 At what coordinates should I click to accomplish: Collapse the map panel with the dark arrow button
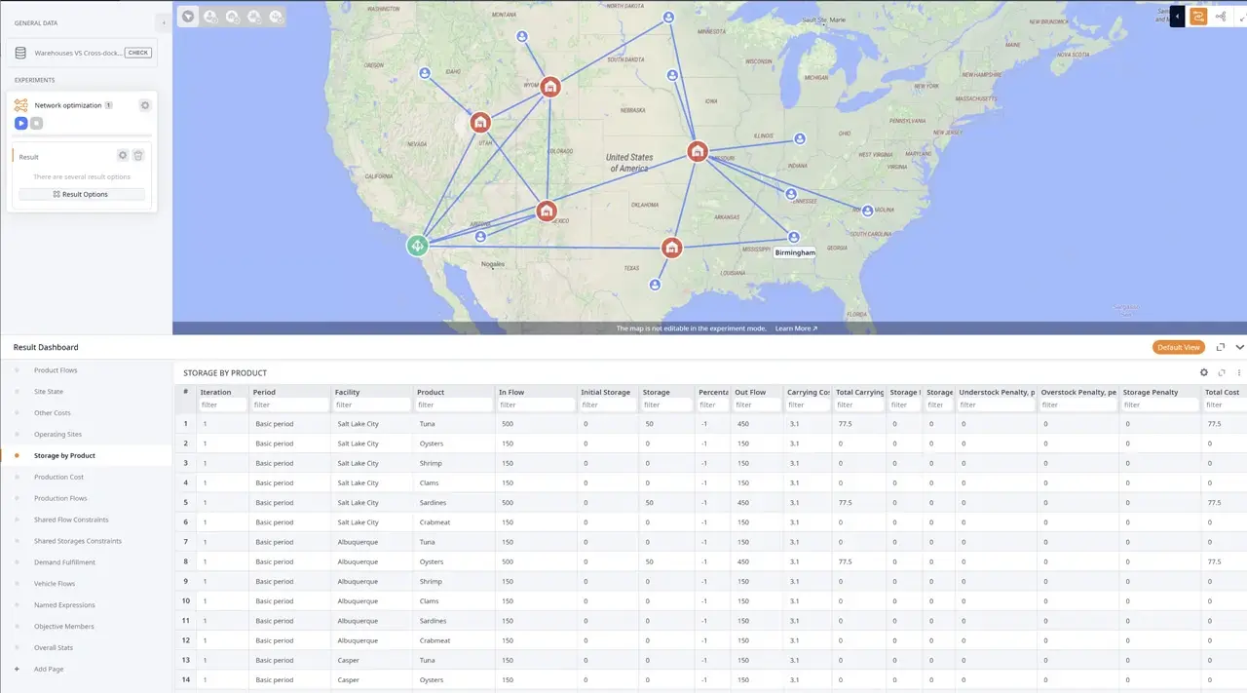coord(1177,17)
